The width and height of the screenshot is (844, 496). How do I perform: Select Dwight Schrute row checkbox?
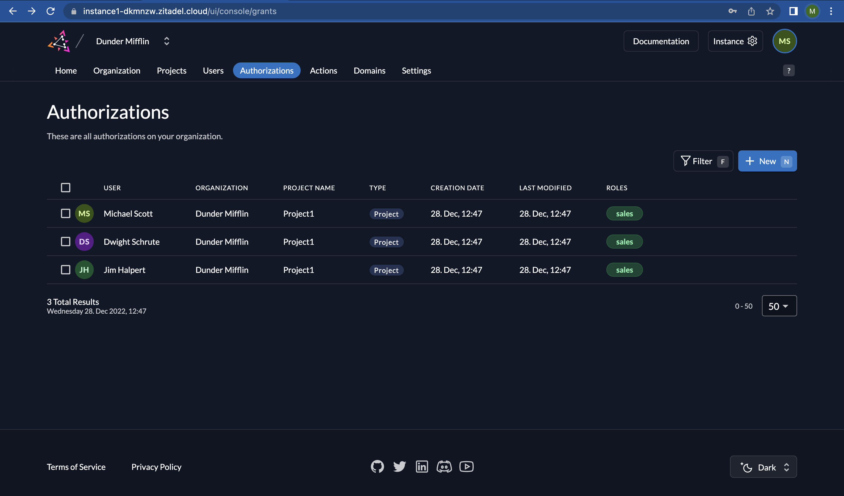[66, 242]
